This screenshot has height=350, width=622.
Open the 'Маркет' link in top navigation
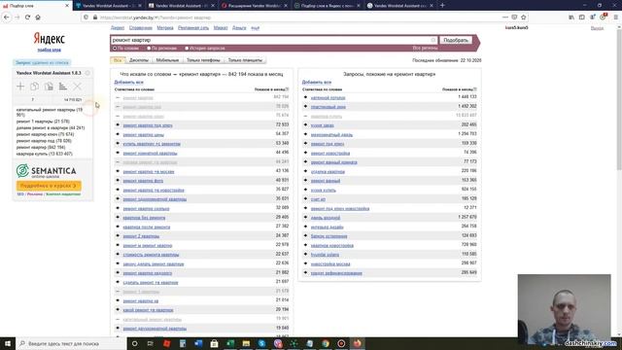[221, 28]
